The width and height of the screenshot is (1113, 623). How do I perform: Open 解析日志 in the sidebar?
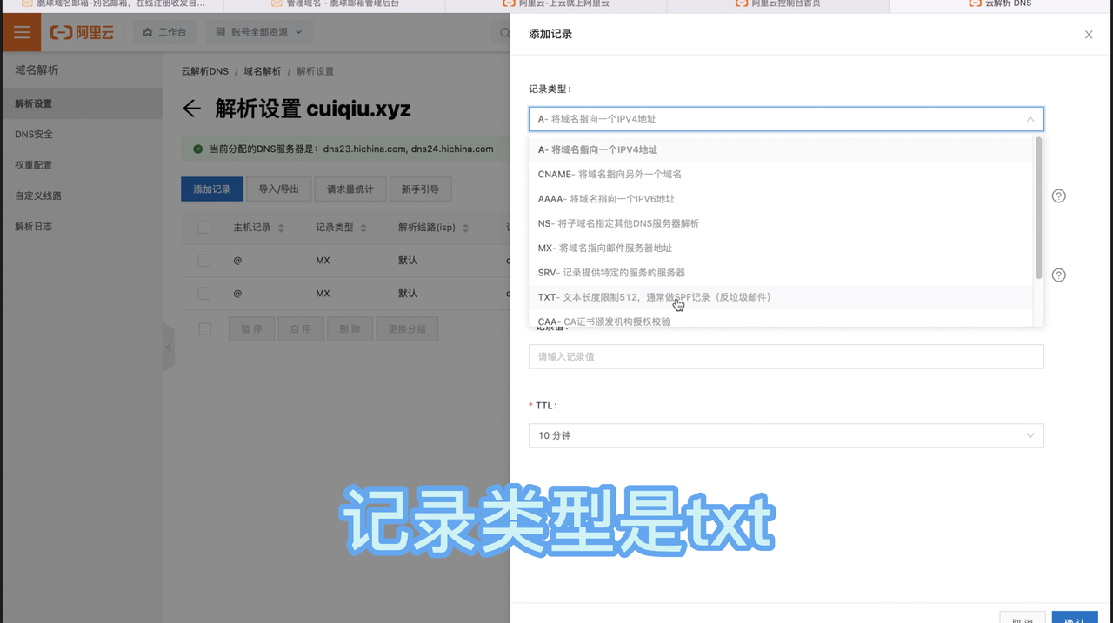[x=81, y=226]
